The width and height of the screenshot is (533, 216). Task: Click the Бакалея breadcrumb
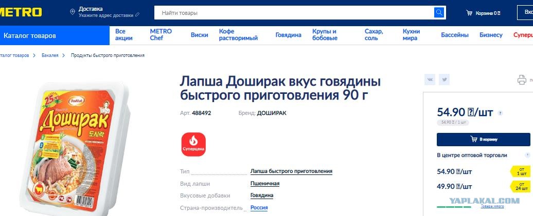(x=50, y=55)
